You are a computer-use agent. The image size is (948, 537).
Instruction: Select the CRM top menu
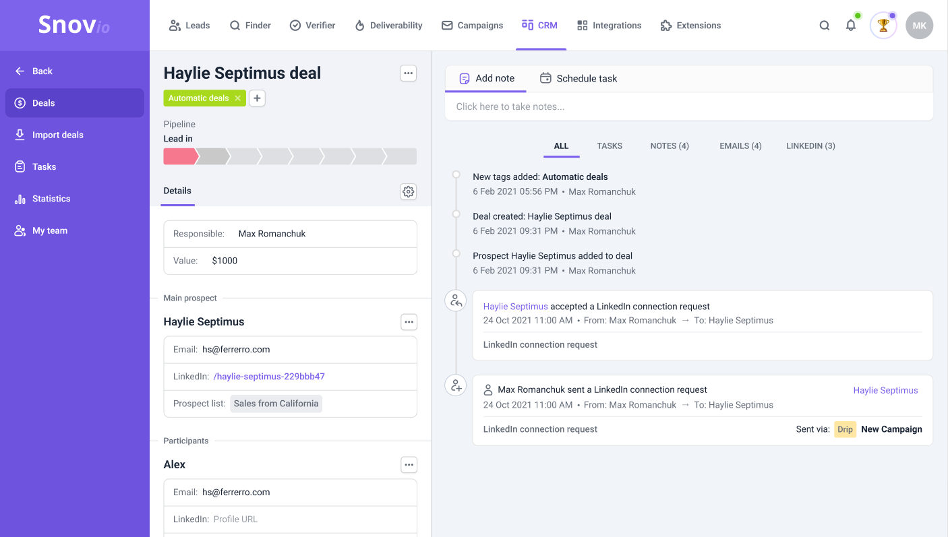[x=540, y=26]
